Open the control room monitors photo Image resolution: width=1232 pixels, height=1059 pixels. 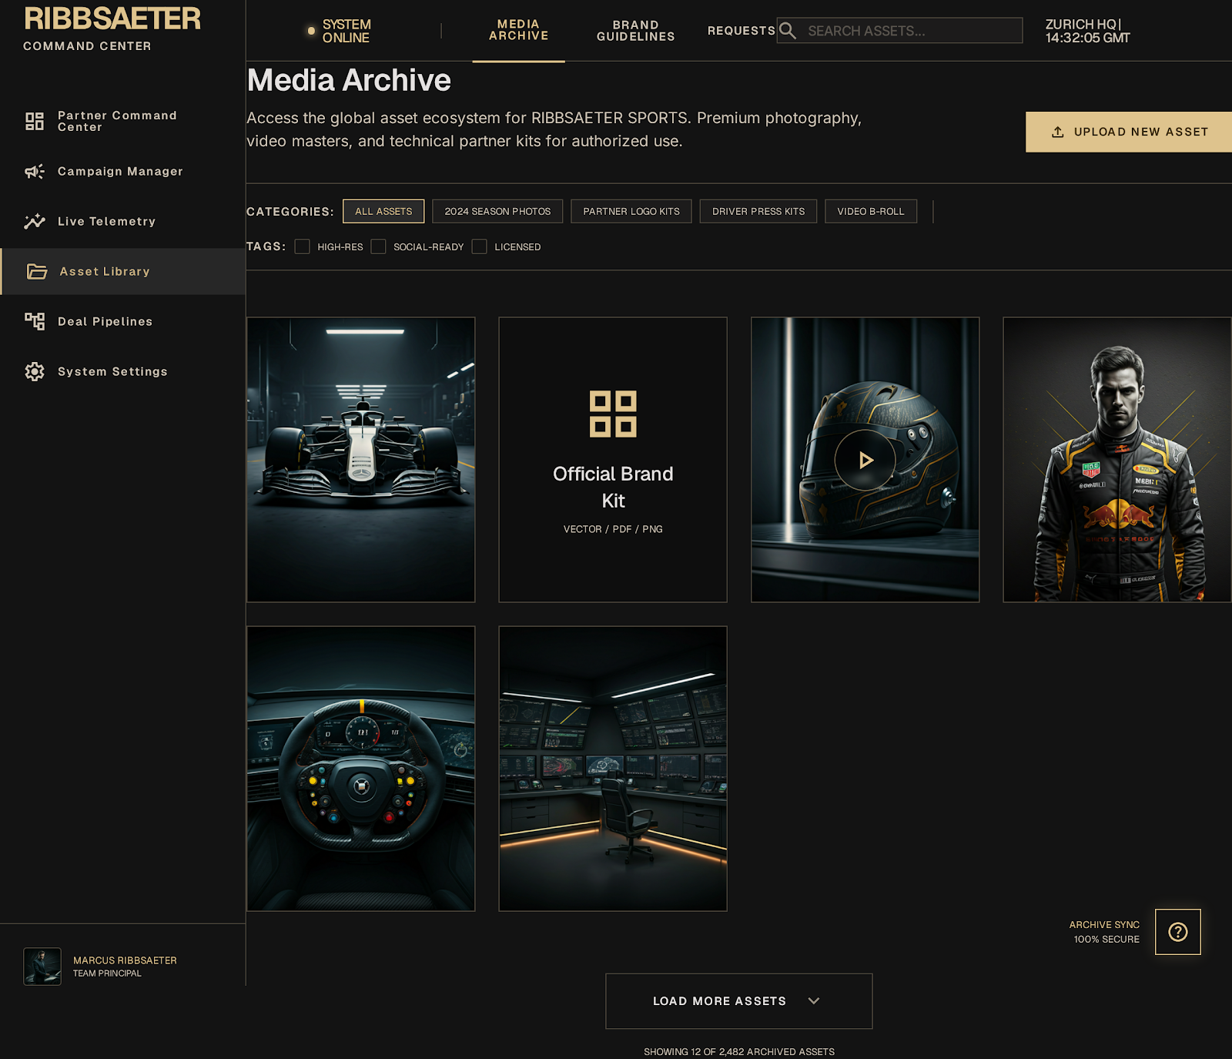(x=613, y=769)
